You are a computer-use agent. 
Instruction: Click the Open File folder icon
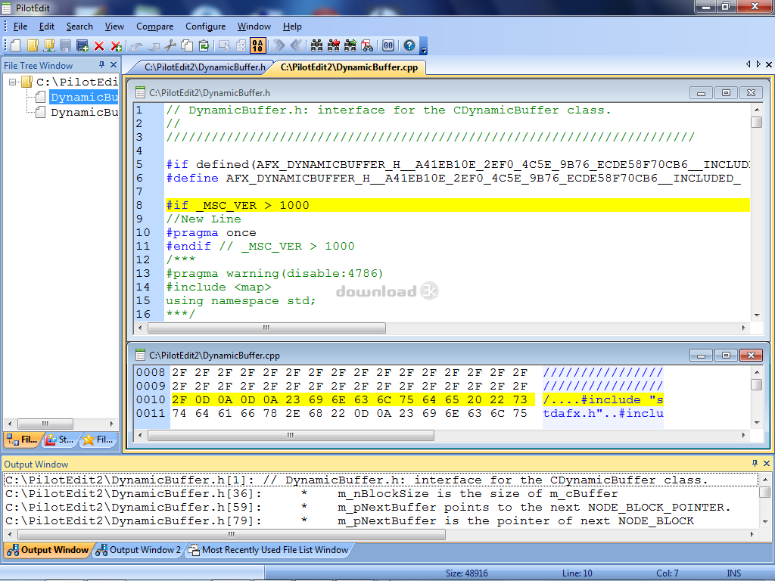pyautogui.click(x=33, y=46)
